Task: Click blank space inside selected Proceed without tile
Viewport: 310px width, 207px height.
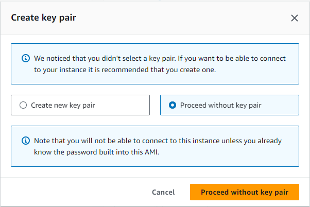Action: [280, 105]
